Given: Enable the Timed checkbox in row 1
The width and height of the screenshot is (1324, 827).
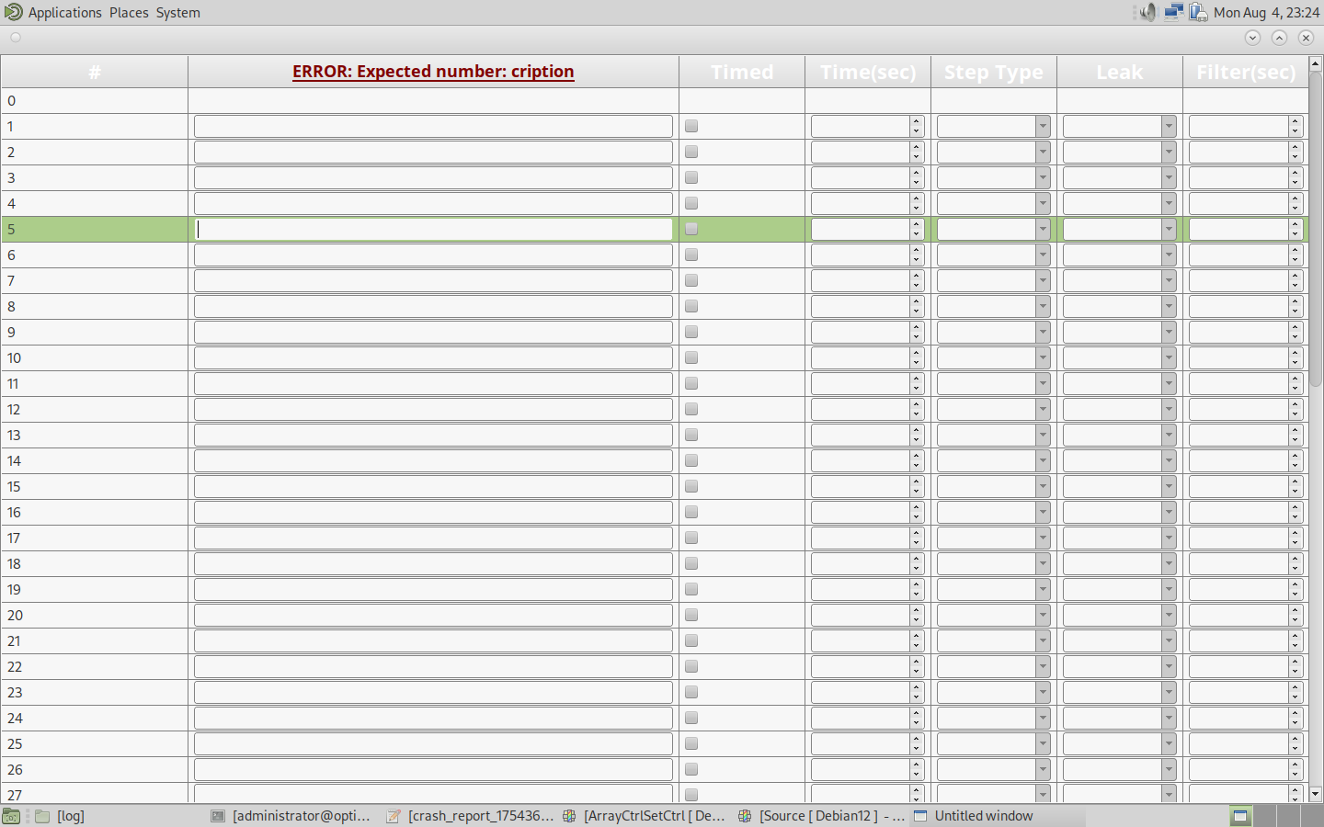Looking at the screenshot, I should (691, 127).
